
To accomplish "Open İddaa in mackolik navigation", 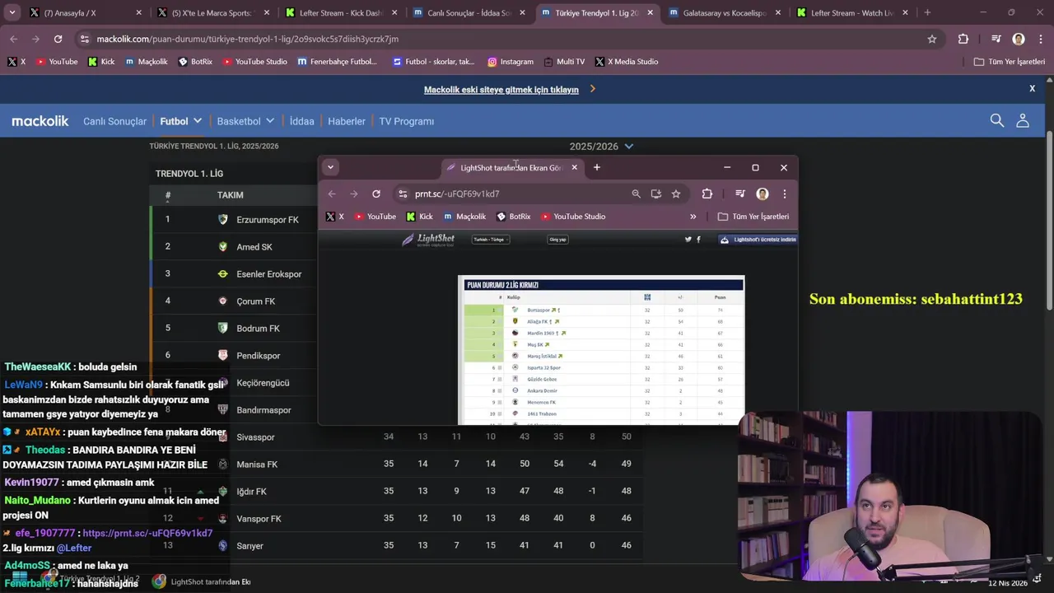I will pos(301,121).
